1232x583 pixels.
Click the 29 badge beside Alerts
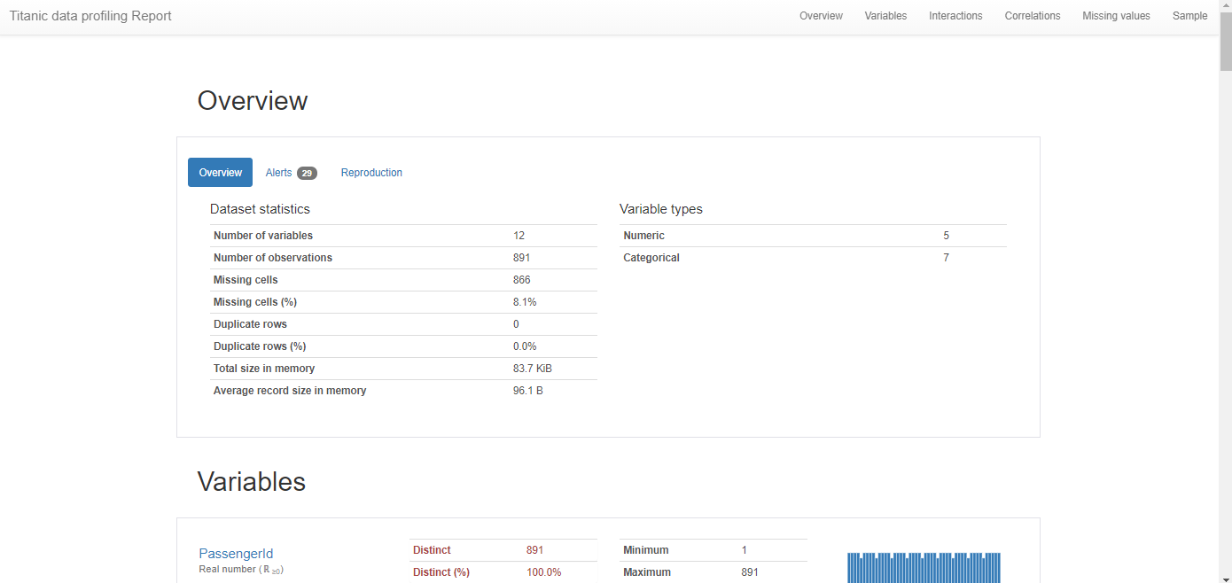(307, 174)
